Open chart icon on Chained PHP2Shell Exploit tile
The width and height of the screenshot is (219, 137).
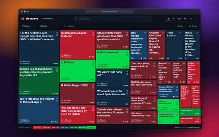[x=163, y=33]
